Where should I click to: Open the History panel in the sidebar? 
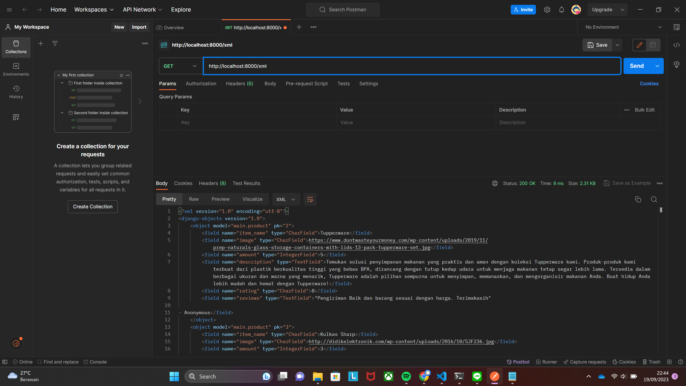[x=16, y=92]
